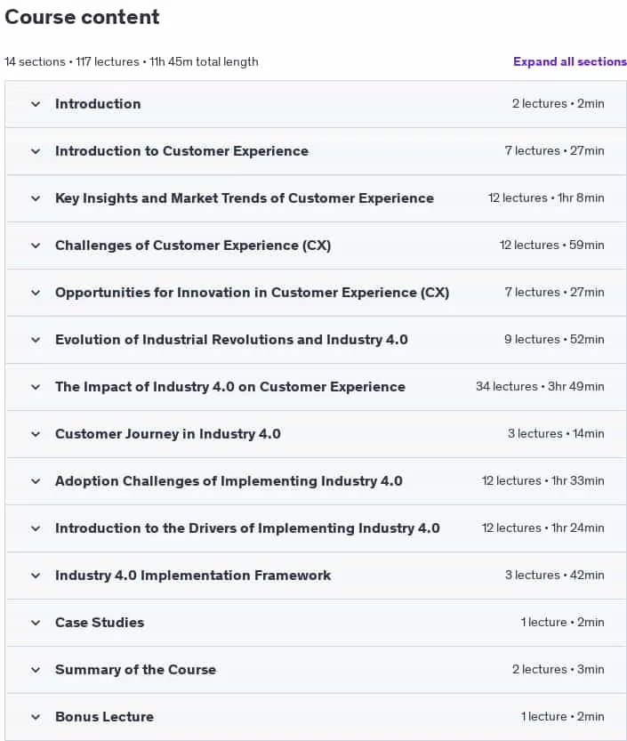627x741 pixels.
Task: Expand the Bonus Lecture chevron
Action: [x=36, y=717]
